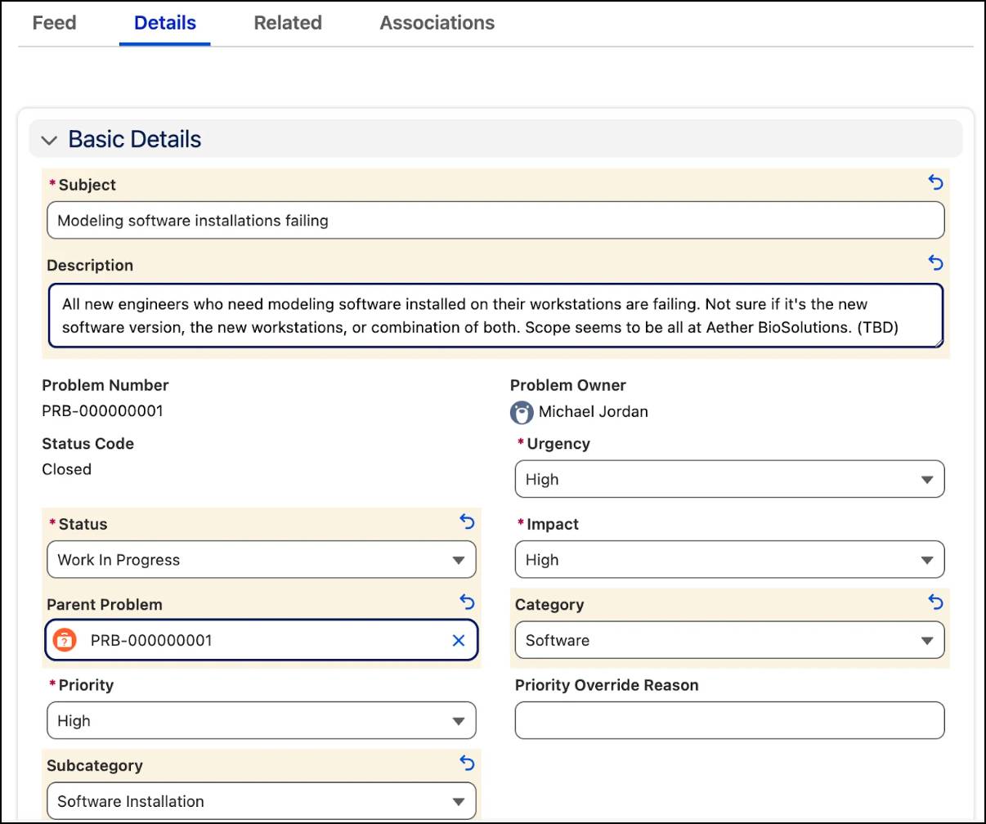This screenshot has height=824, width=986.
Task: Click the problem number PRB-000000001 value
Action: click(x=103, y=411)
